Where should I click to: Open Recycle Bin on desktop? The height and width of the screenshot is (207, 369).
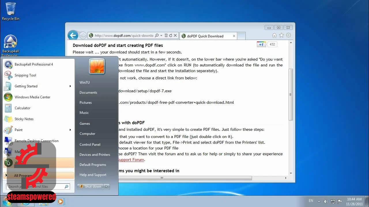tap(10, 11)
